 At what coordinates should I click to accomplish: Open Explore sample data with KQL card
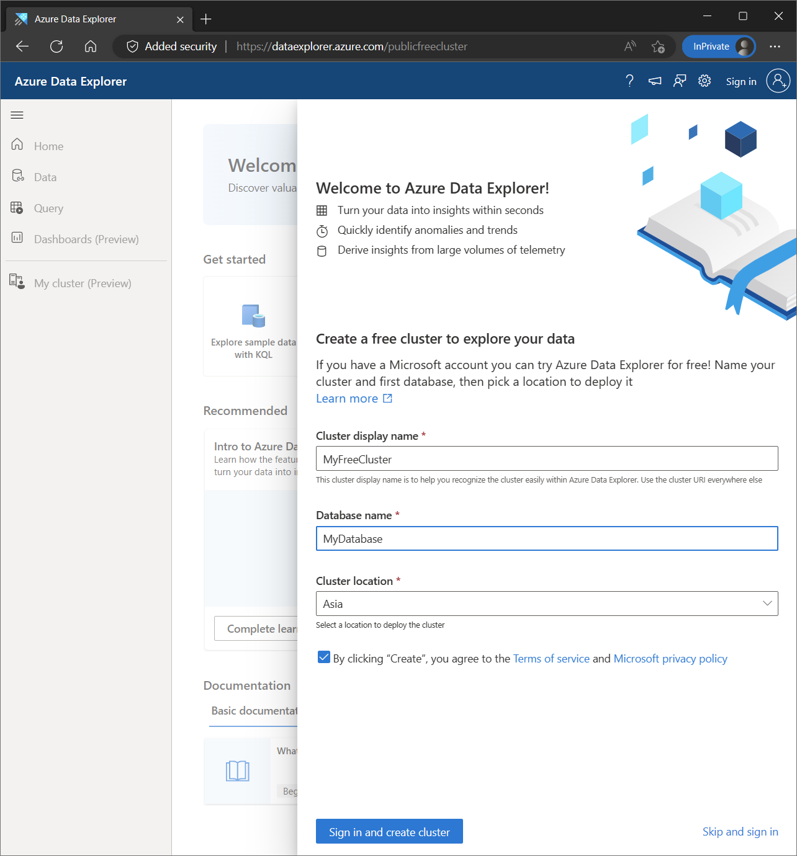click(251, 326)
